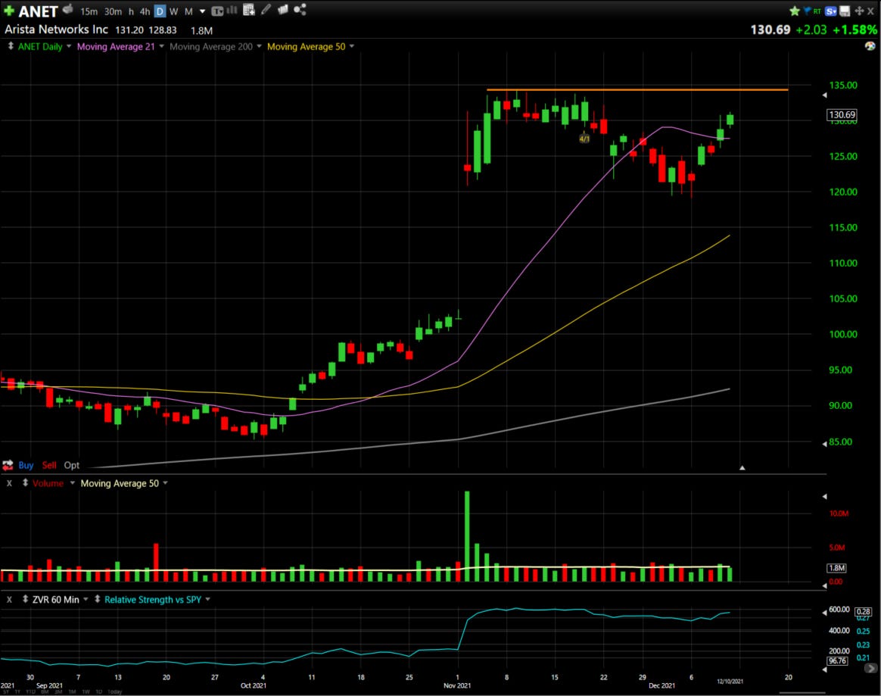The image size is (881, 696).
Task: Open the add indicator grid icon
Action: click(x=249, y=10)
